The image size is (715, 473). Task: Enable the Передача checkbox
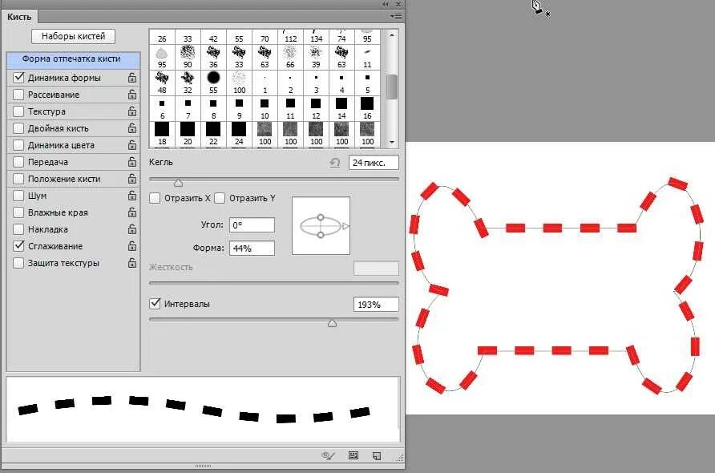click(x=18, y=162)
